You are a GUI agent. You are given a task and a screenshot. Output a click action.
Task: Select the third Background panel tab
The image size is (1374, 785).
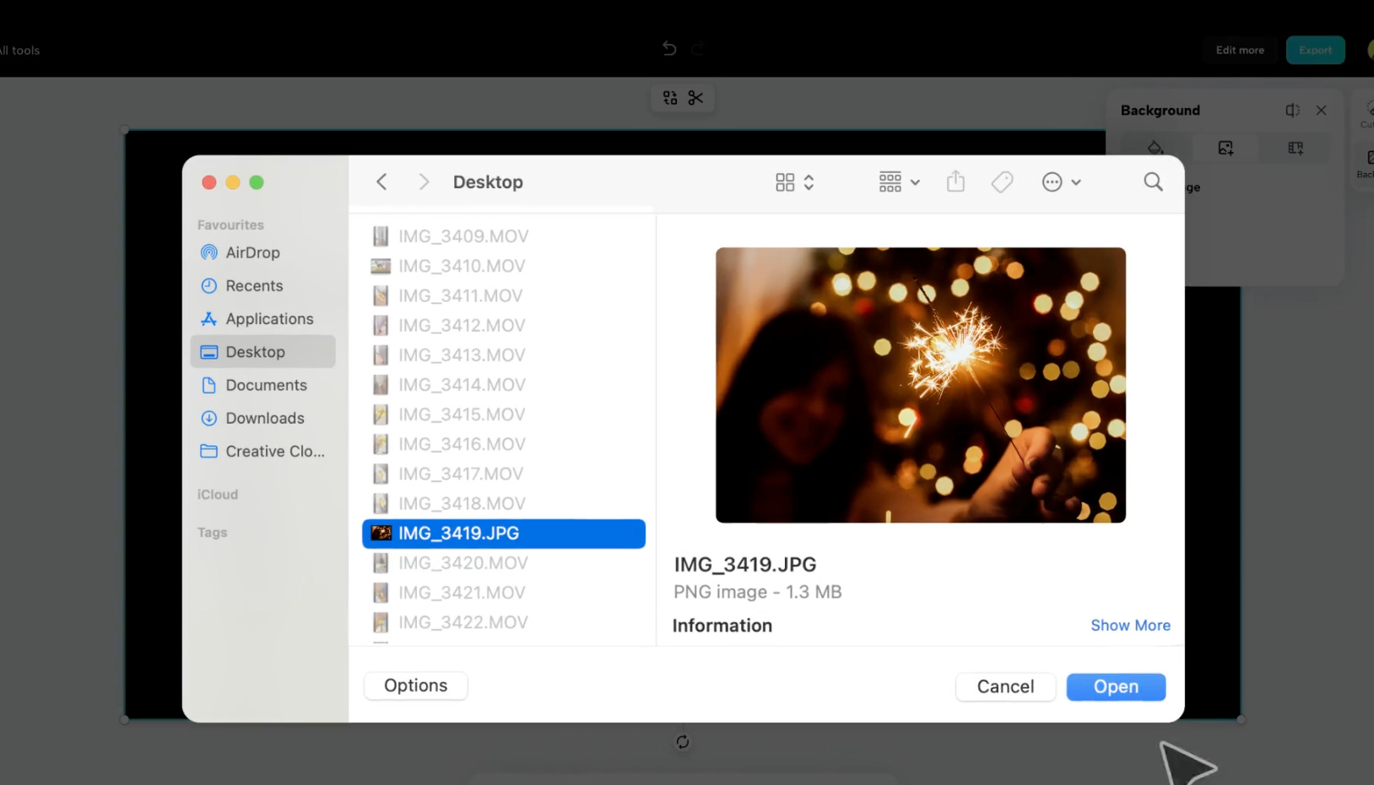point(1296,148)
